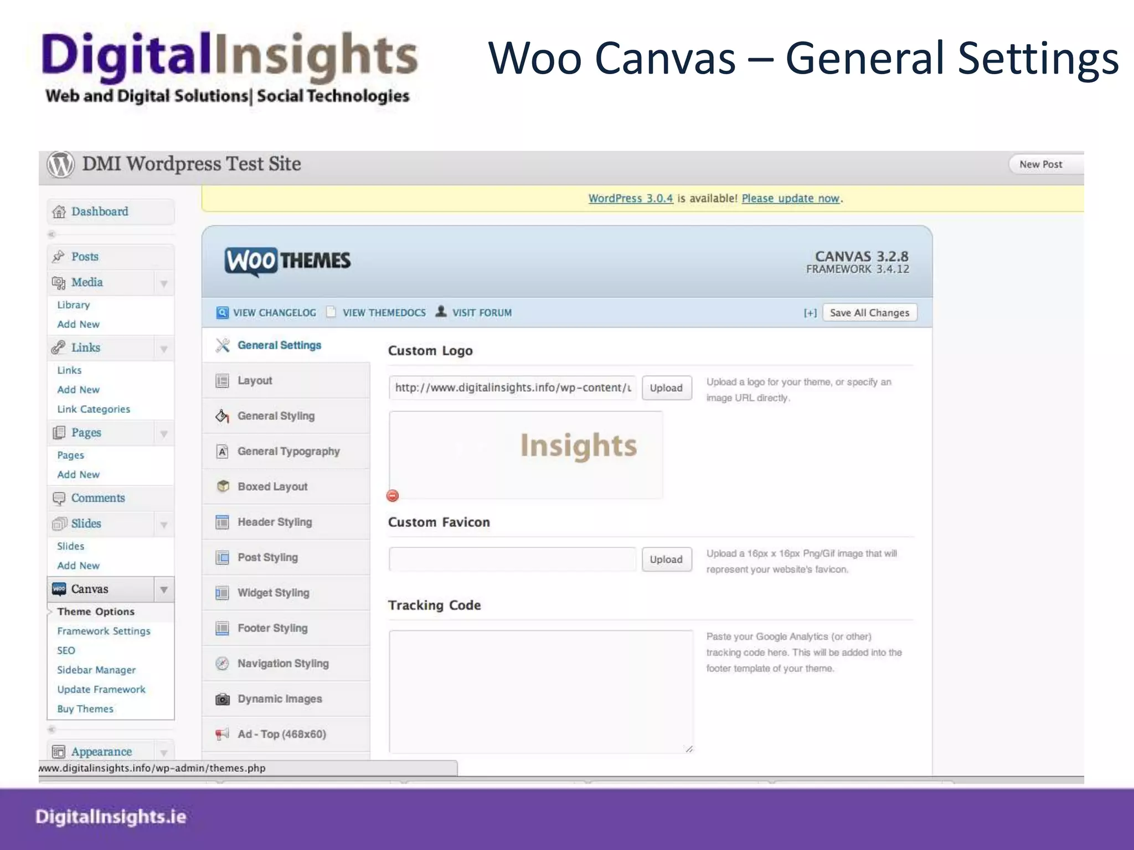
Task: Open SEO in Canvas submenu
Action: click(x=66, y=651)
